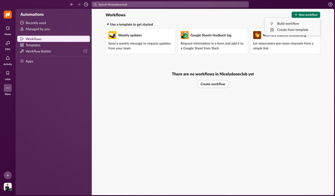The width and height of the screenshot is (335, 196).
Task: Open the Nicelydoneclub workspace icon
Action: click(x=8, y=15)
